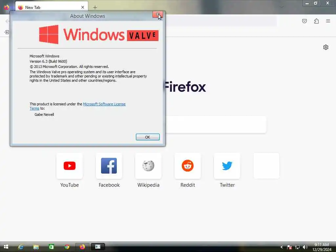Open the green Store icon in taskbar
Viewport: 336px width, 252px height.
(x=51, y=247)
